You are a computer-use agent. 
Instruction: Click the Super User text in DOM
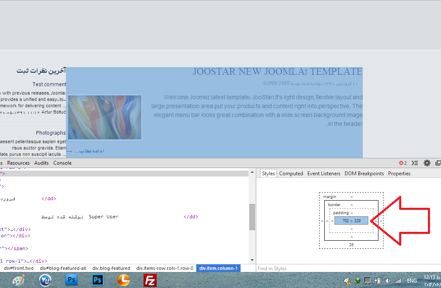click(104, 217)
